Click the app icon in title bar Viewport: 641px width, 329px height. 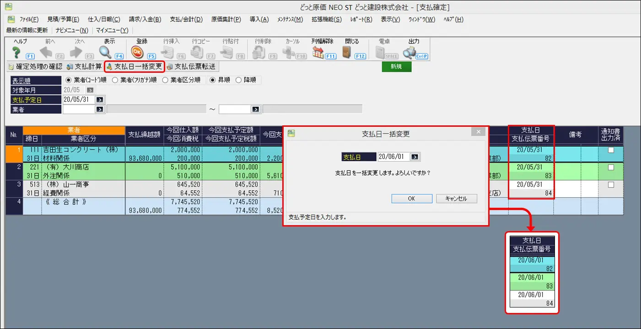tap(8, 7)
